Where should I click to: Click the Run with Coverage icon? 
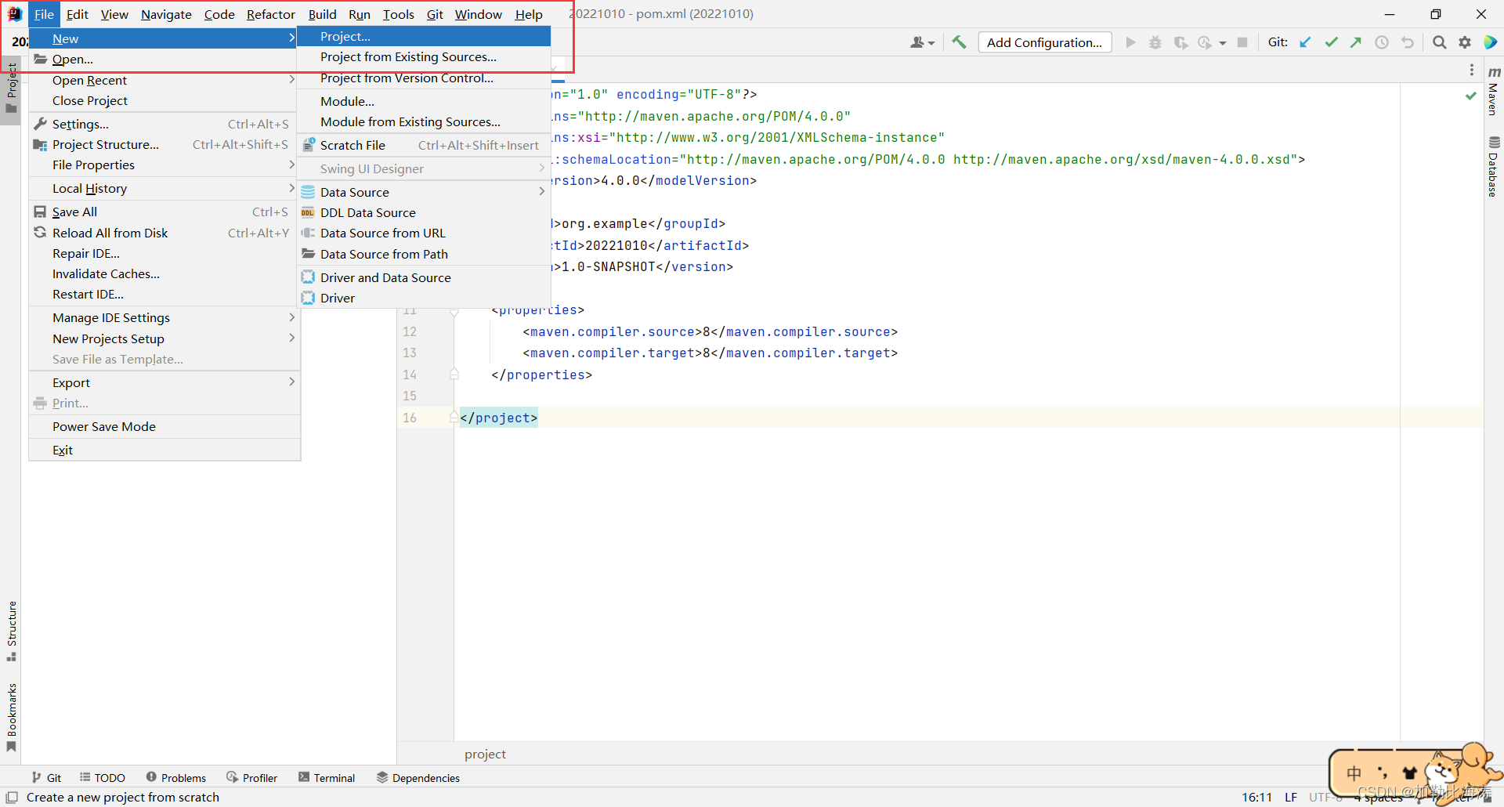(1180, 42)
